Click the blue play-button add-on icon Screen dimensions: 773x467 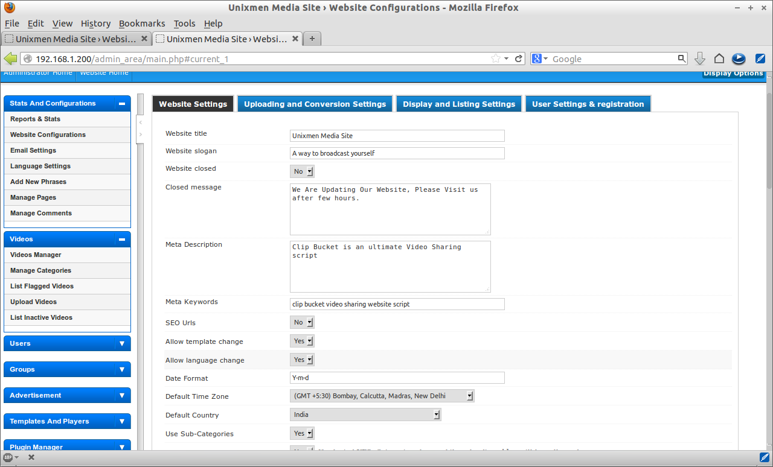739,59
